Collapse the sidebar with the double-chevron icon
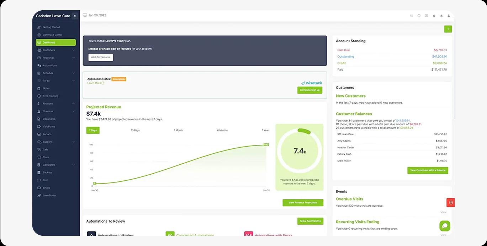This screenshot has height=246, width=487. coord(75,16)
